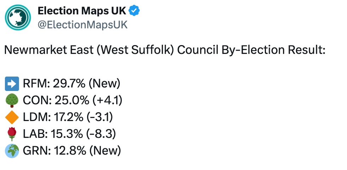This screenshot has height=170, width=347.
Task: Click the (-8.3) change for LAB
Action: pyautogui.click(x=101, y=134)
